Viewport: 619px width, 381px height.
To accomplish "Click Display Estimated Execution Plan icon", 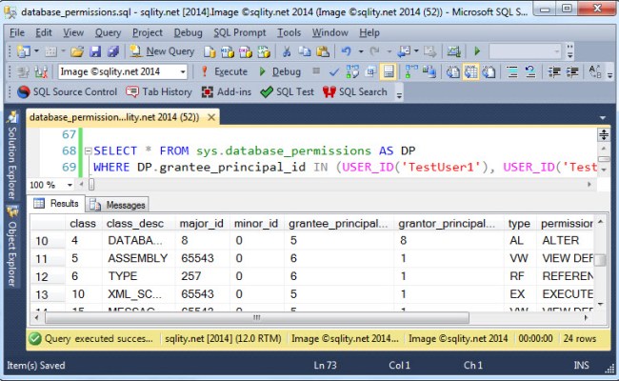I will (x=352, y=71).
